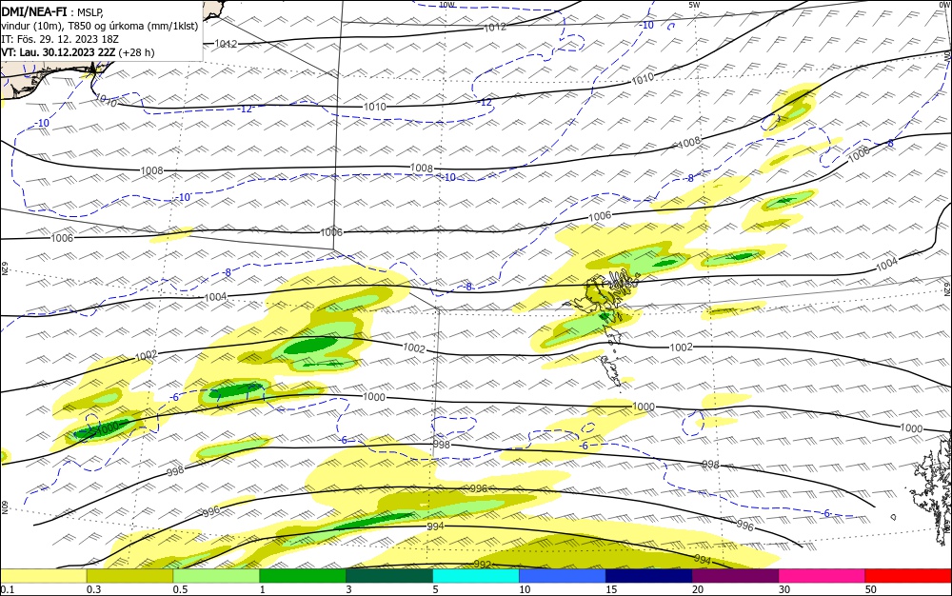952x596 pixels.
Task: Choose the green 1 mm legend swatch
Action: (303, 576)
